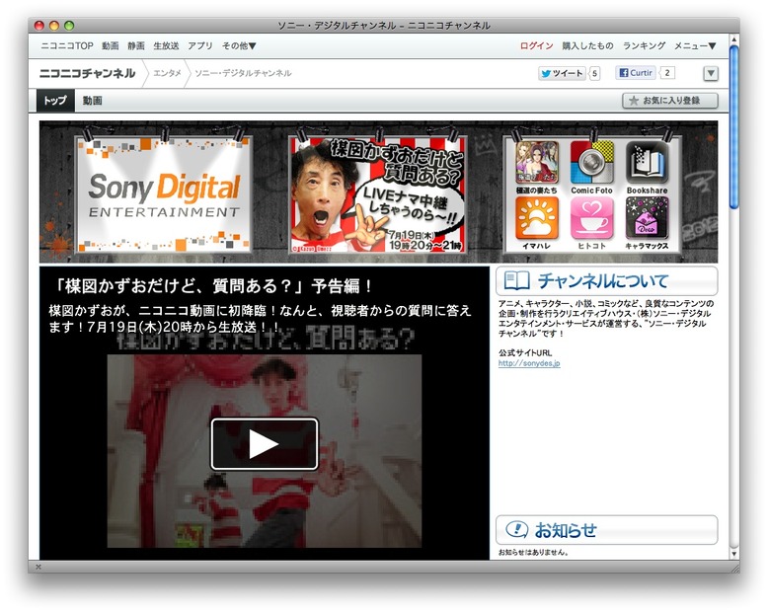Click the video title 「楳図かずおだけど、質問ある？」予告編！

click(211, 286)
